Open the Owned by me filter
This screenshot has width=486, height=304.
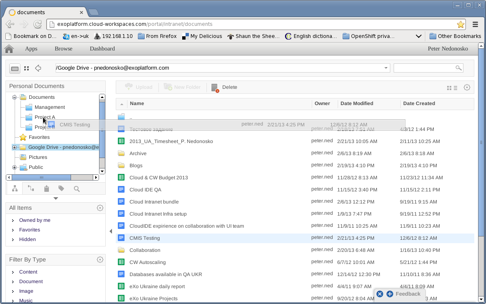click(x=35, y=220)
